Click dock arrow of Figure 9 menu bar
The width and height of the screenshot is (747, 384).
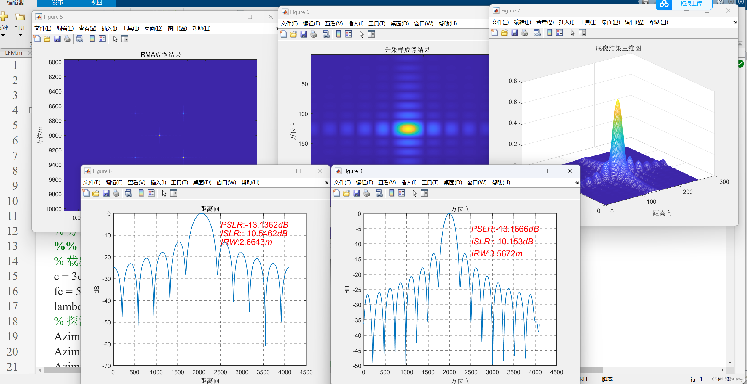(x=577, y=183)
